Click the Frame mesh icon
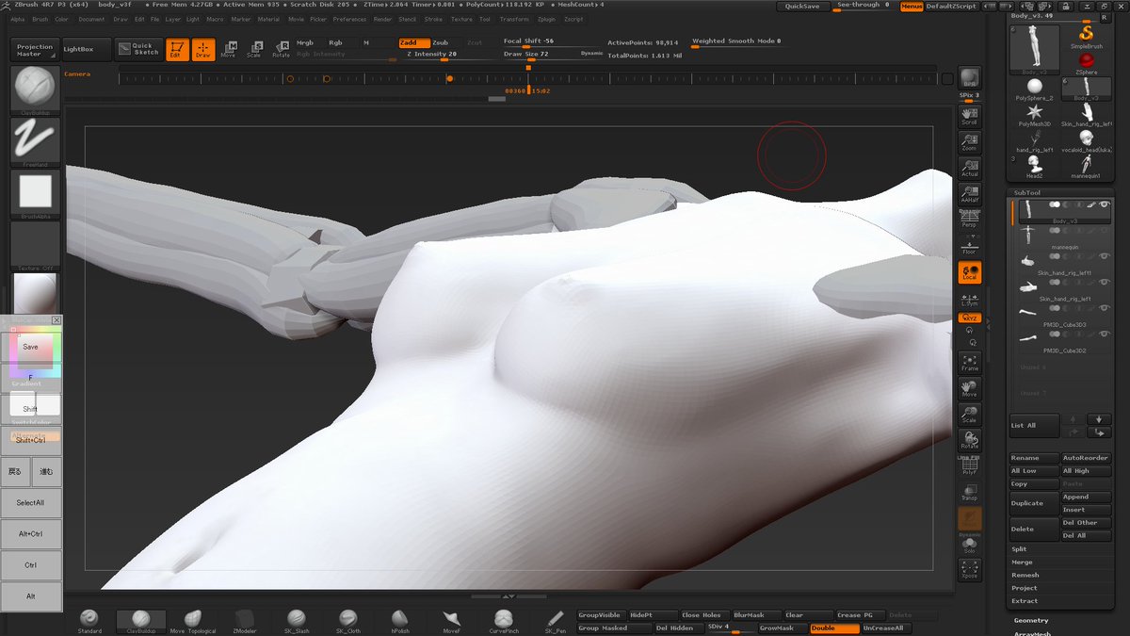 point(969,362)
